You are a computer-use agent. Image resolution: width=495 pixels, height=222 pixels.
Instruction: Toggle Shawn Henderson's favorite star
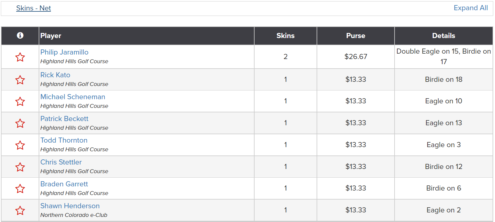tap(20, 210)
